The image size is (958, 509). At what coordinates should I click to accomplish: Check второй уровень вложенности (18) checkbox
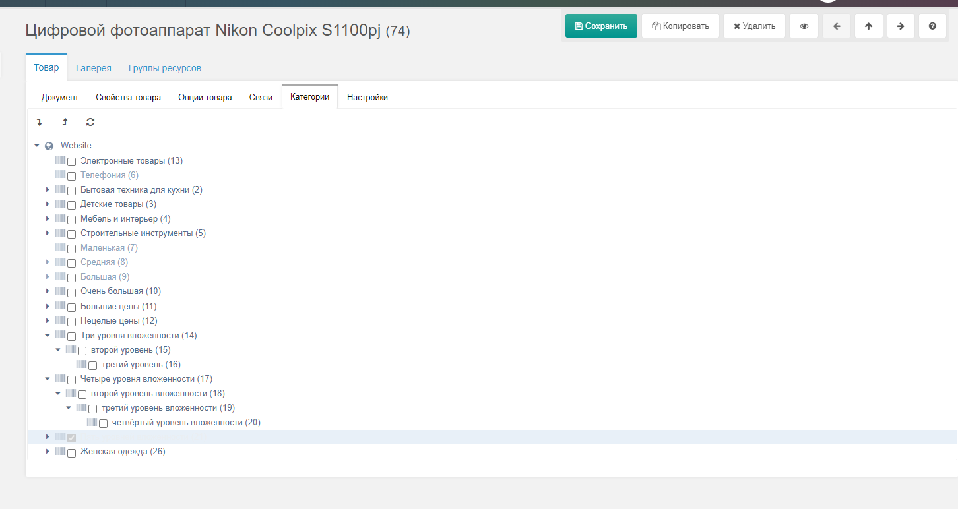tap(82, 394)
